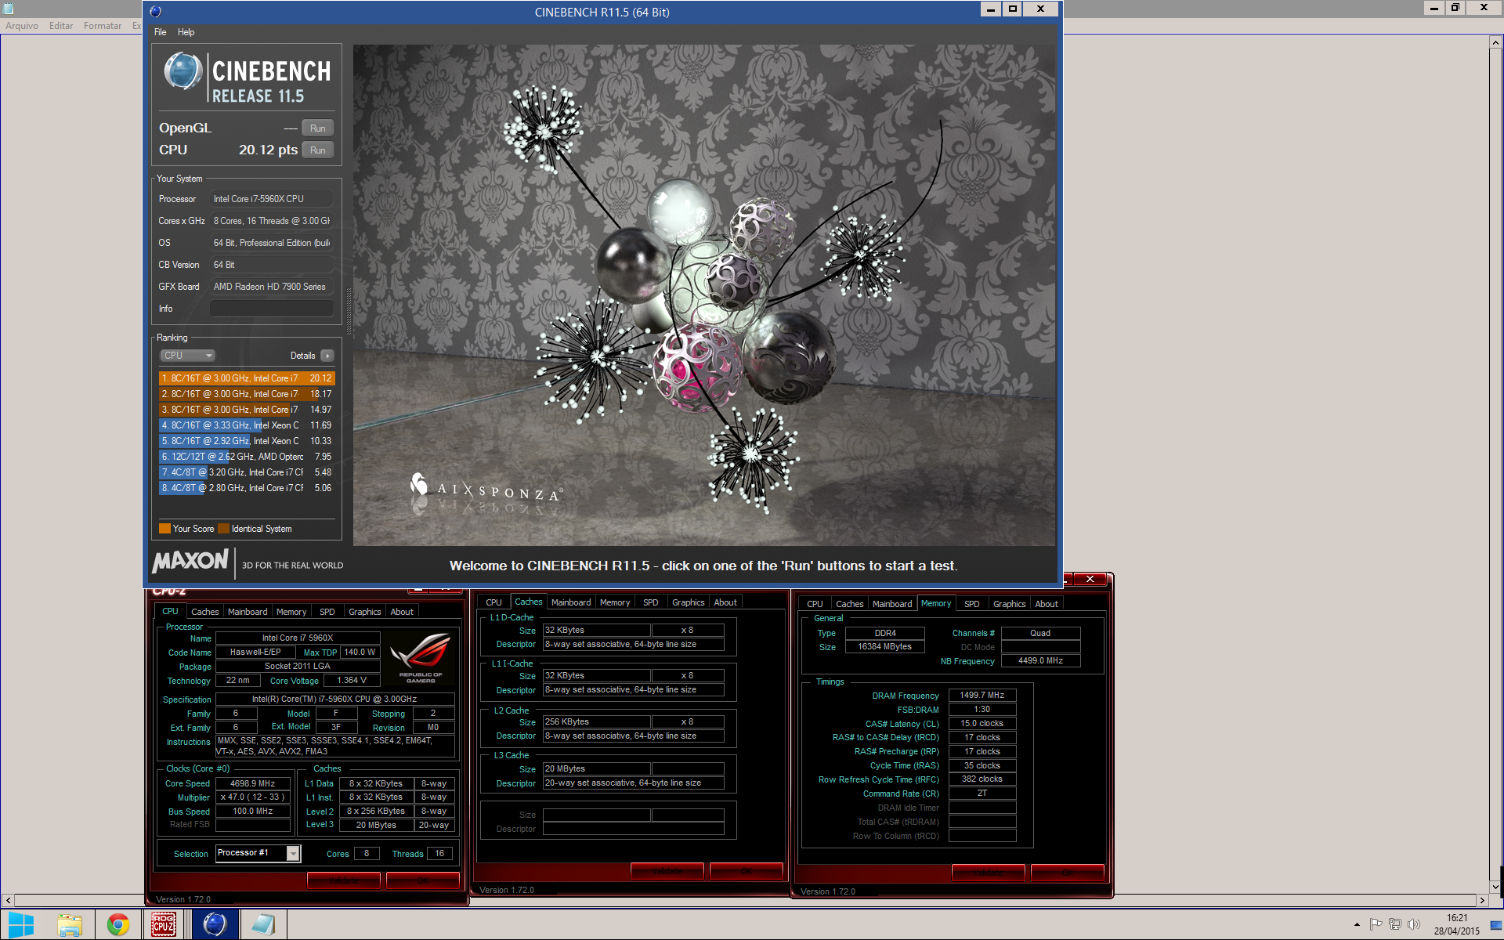Click the Cinebench globe logo icon

coord(183,71)
